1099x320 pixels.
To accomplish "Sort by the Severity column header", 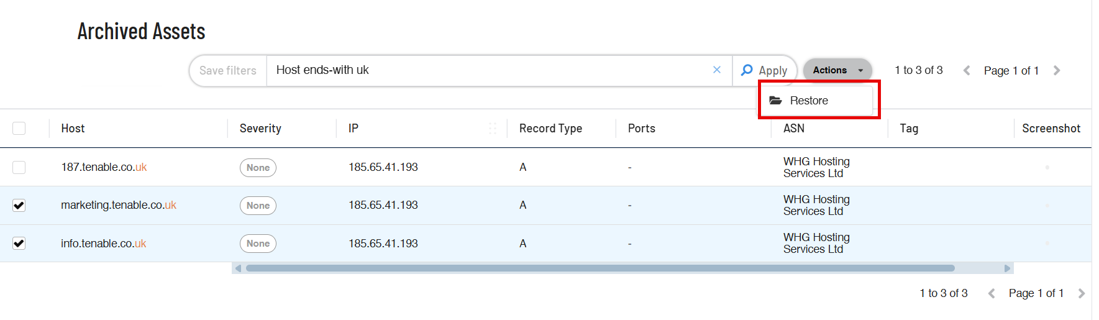I will click(260, 128).
